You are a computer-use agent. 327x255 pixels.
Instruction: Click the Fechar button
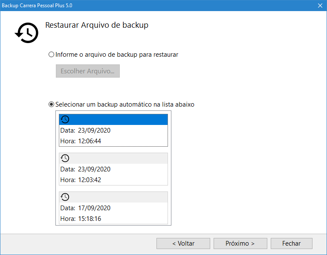291,243
